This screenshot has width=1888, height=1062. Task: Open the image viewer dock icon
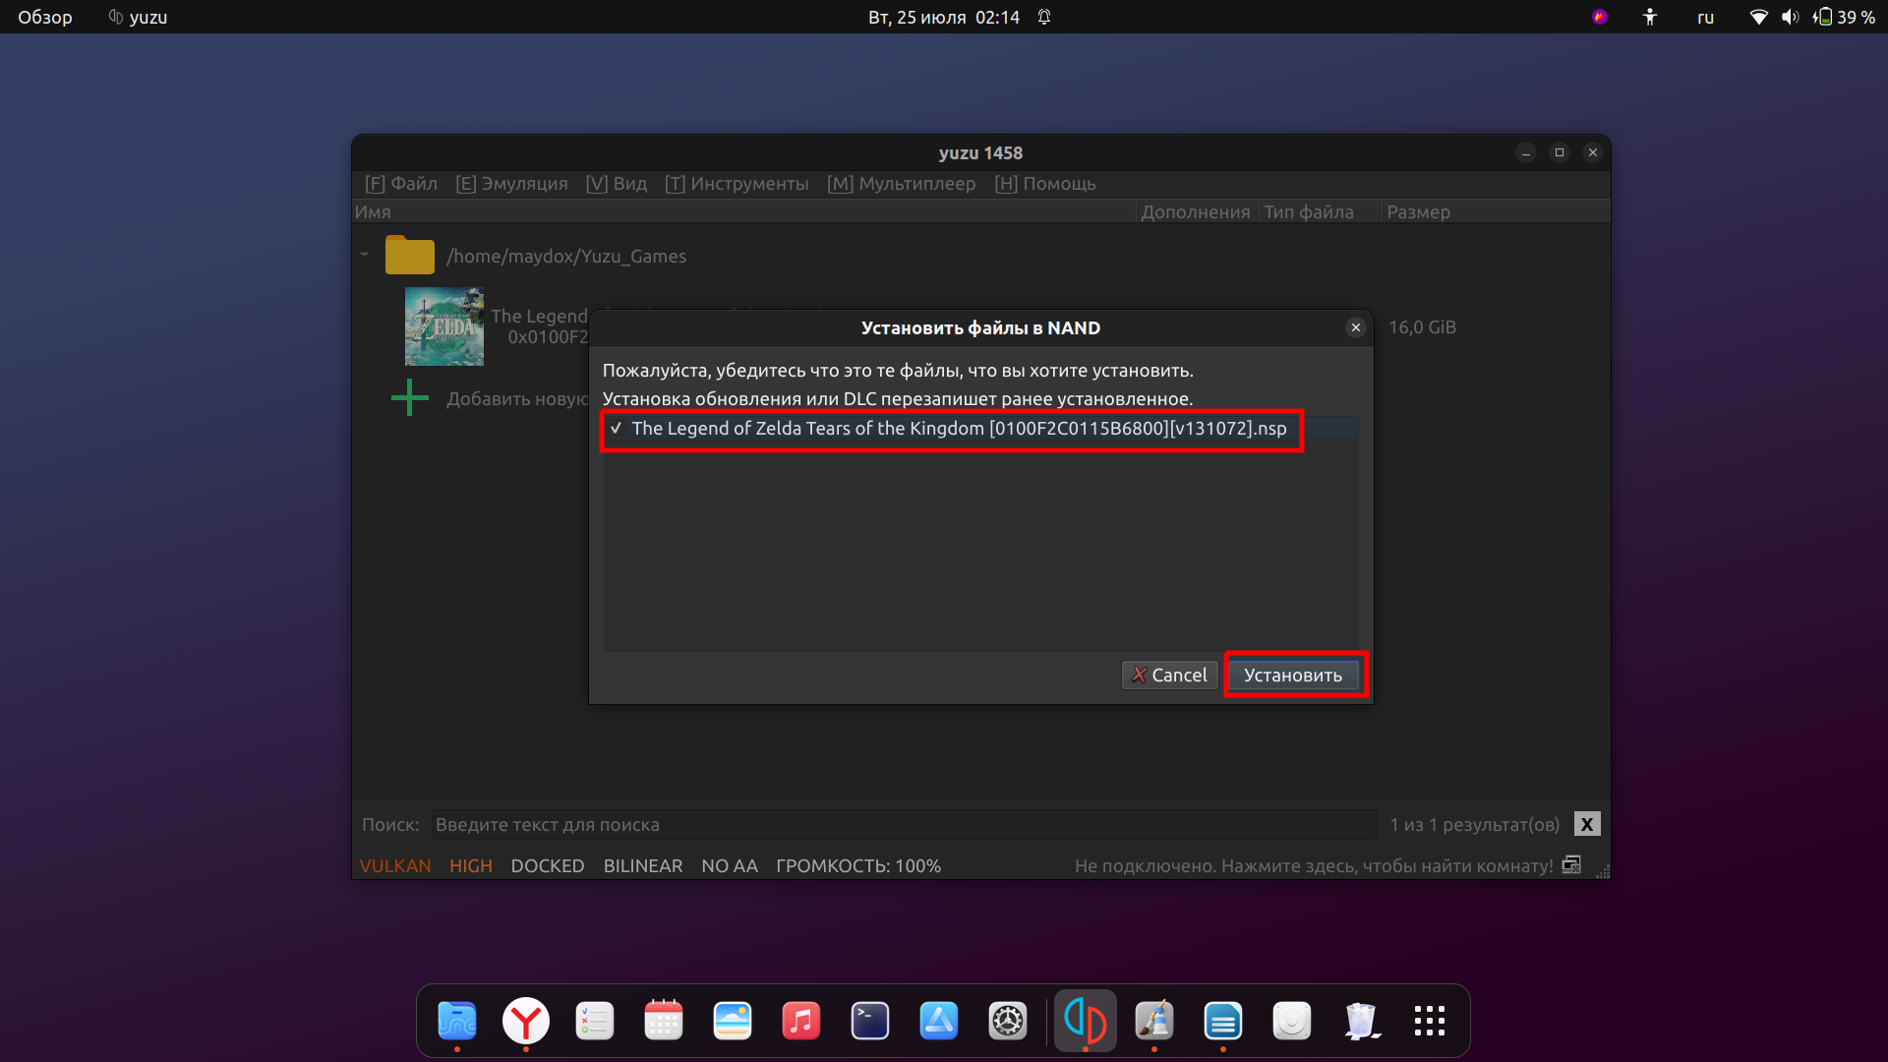point(733,1021)
